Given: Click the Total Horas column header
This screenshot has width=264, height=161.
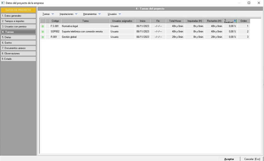Looking at the screenshot, I should [x=175, y=21].
